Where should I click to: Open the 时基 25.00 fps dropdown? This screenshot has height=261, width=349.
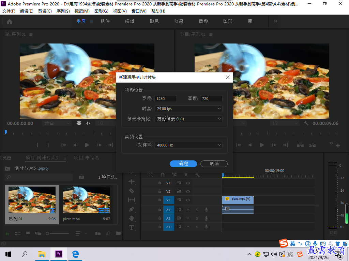(188, 109)
